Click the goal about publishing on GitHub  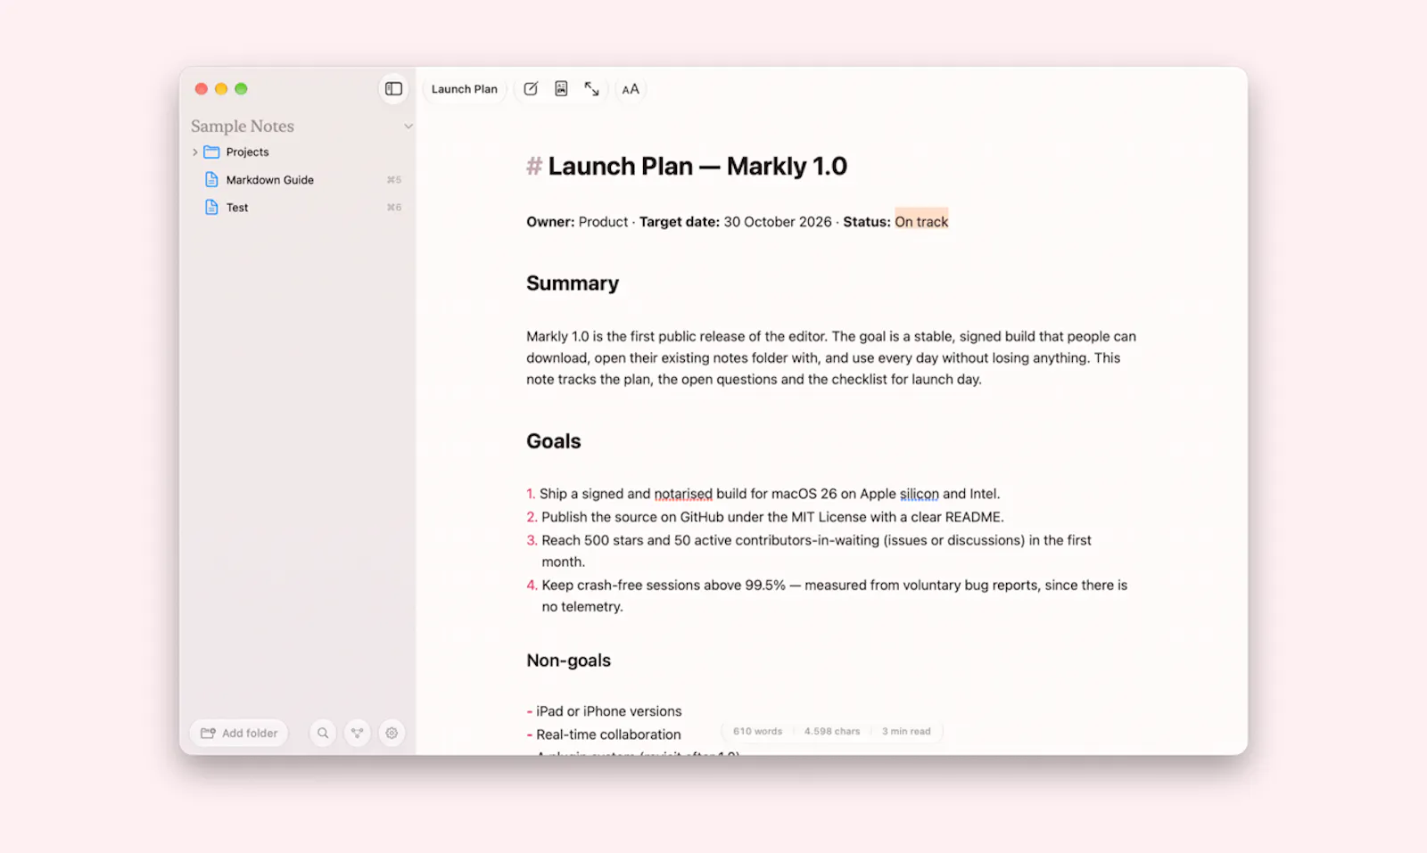point(772,517)
